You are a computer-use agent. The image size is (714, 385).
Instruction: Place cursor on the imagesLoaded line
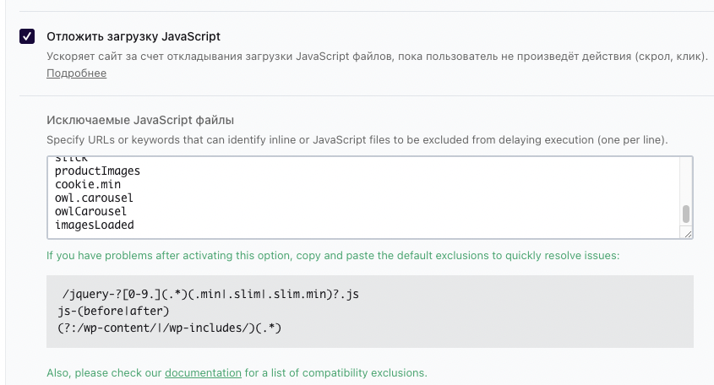pyautogui.click(x=94, y=225)
